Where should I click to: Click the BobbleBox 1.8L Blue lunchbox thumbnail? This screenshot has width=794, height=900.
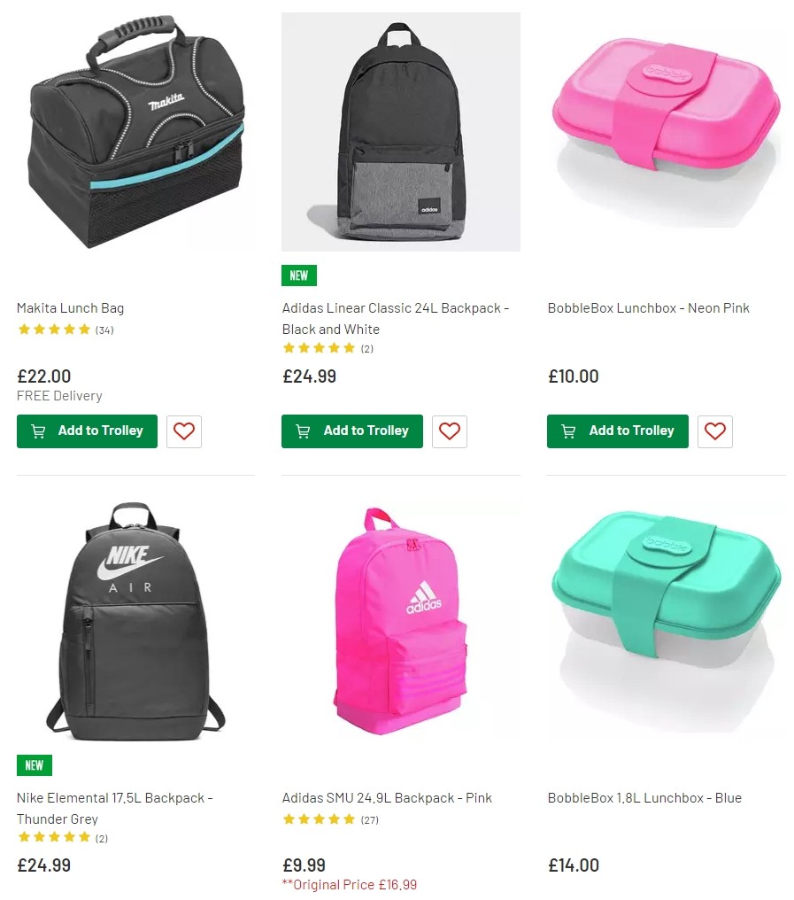pyautogui.click(x=666, y=620)
